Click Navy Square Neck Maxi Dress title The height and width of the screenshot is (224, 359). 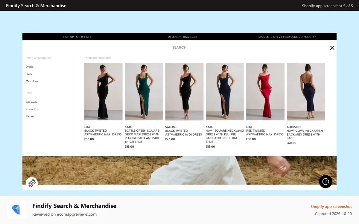[225, 136]
